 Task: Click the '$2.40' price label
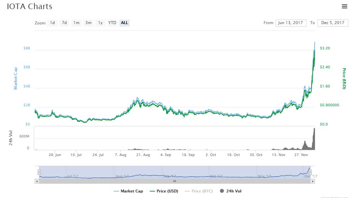click(325, 67)
